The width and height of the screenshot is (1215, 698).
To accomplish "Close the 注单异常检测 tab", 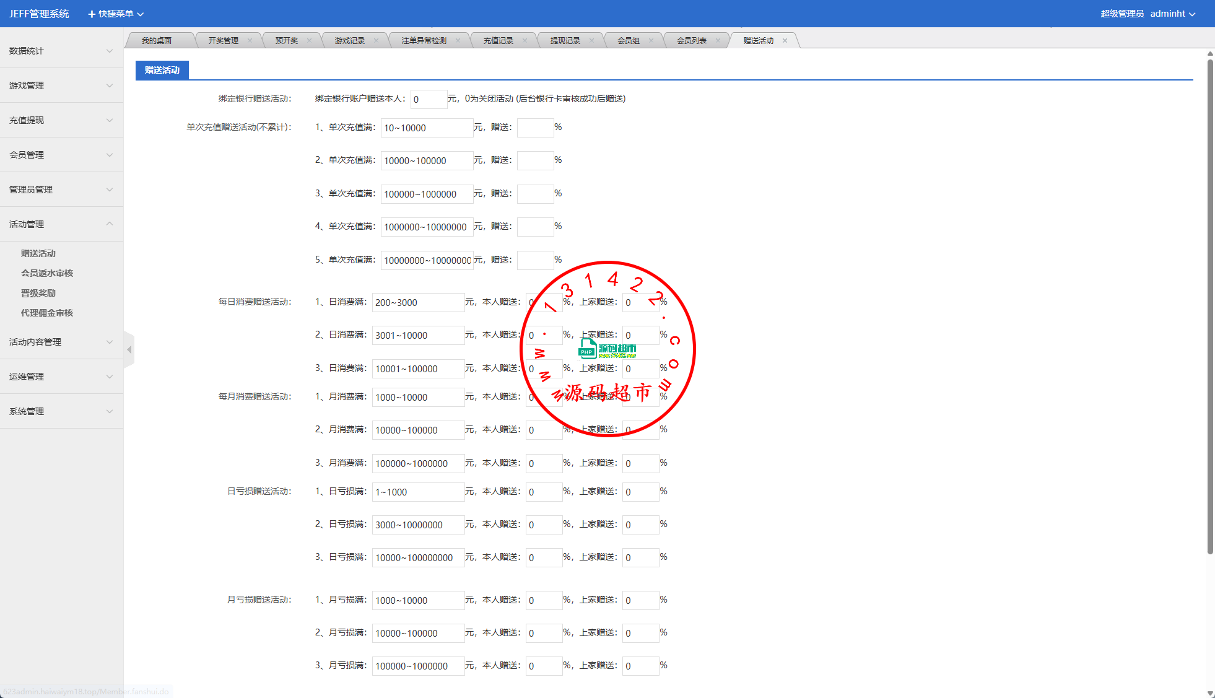I will [x=458, y=41].
